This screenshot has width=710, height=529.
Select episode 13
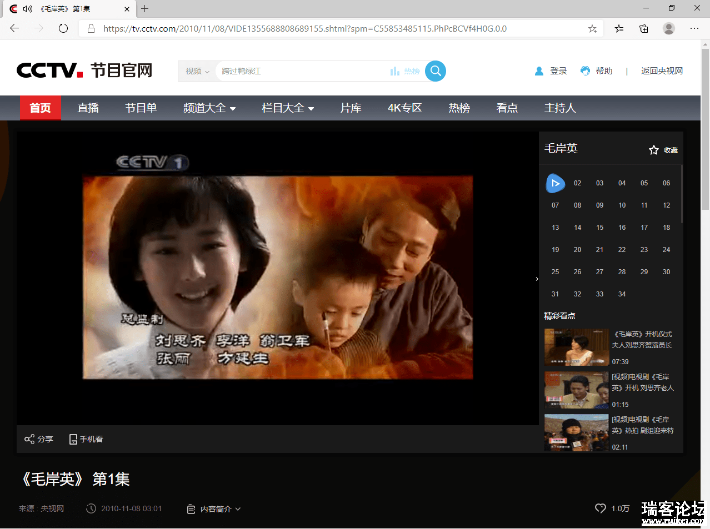(x=556, y=228)
